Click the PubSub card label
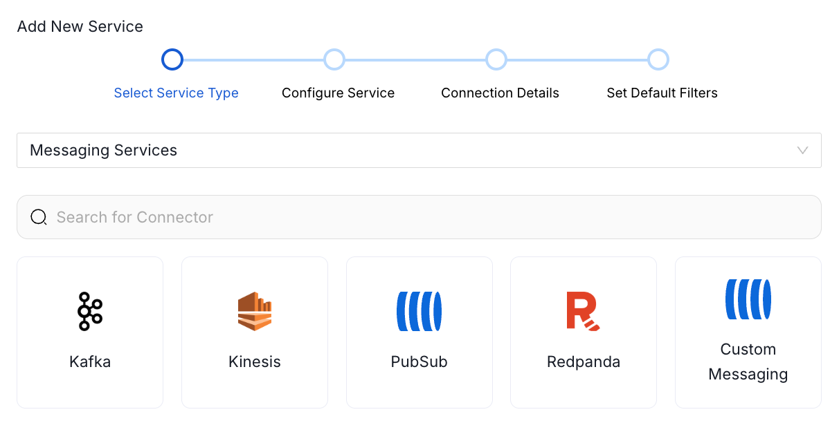This screenshot has width=839, height=441. [419, 362]
